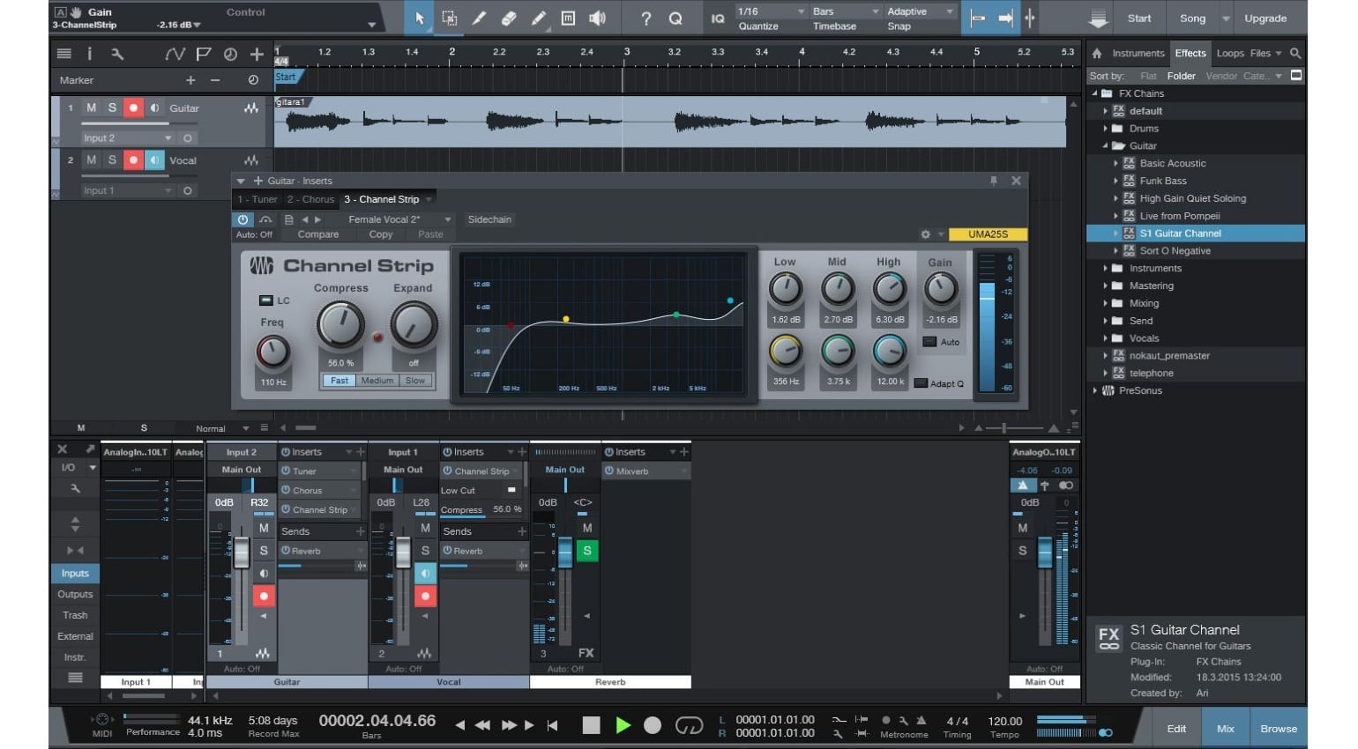The height and width of the screenshot is (749, 1358).
Task: Show Outputs in the mixer
Action: (x=75, y=595)
